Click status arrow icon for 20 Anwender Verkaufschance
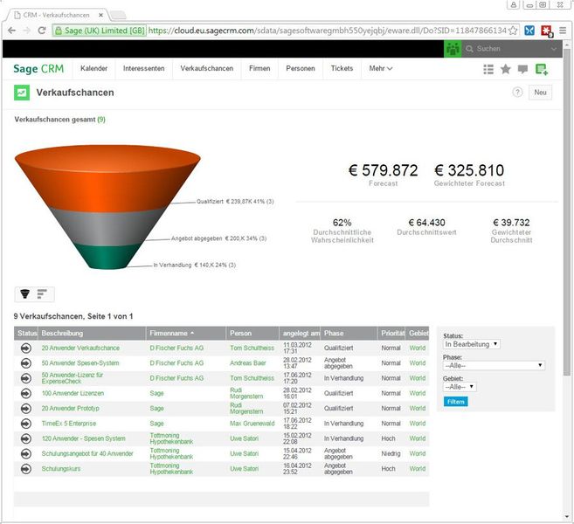 click(x=26, y=348)
